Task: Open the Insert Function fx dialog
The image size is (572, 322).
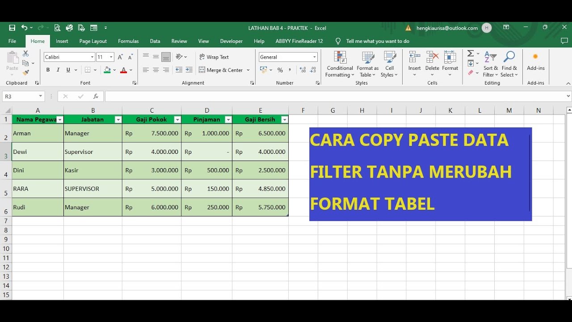Action: (95, 96)
